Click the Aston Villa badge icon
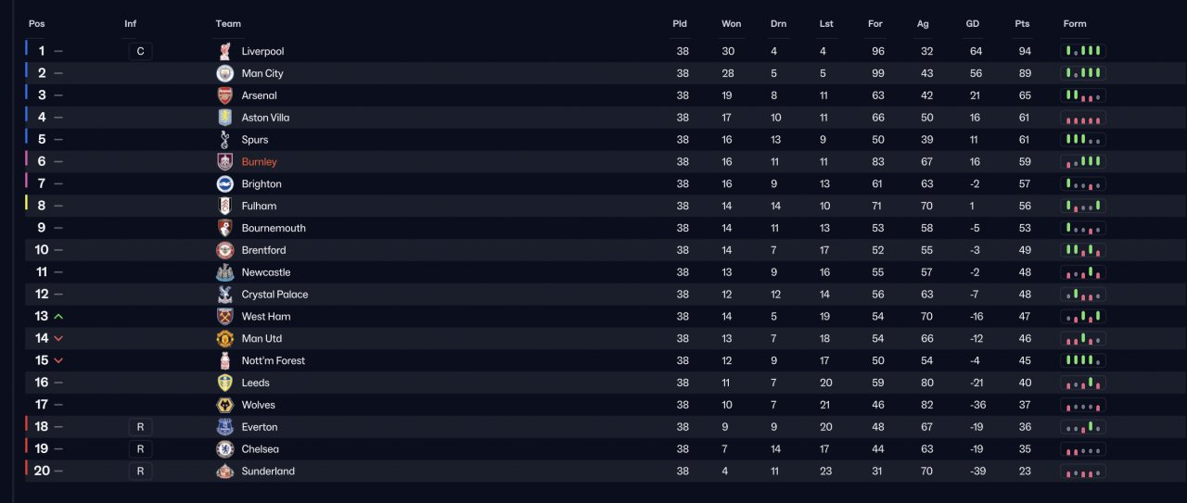 pos(224,118)
